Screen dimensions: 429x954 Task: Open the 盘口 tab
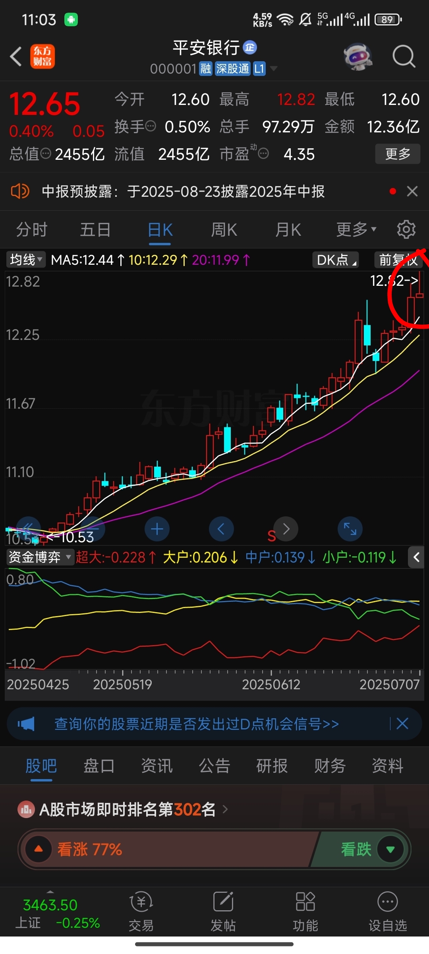tap(99, 766)
